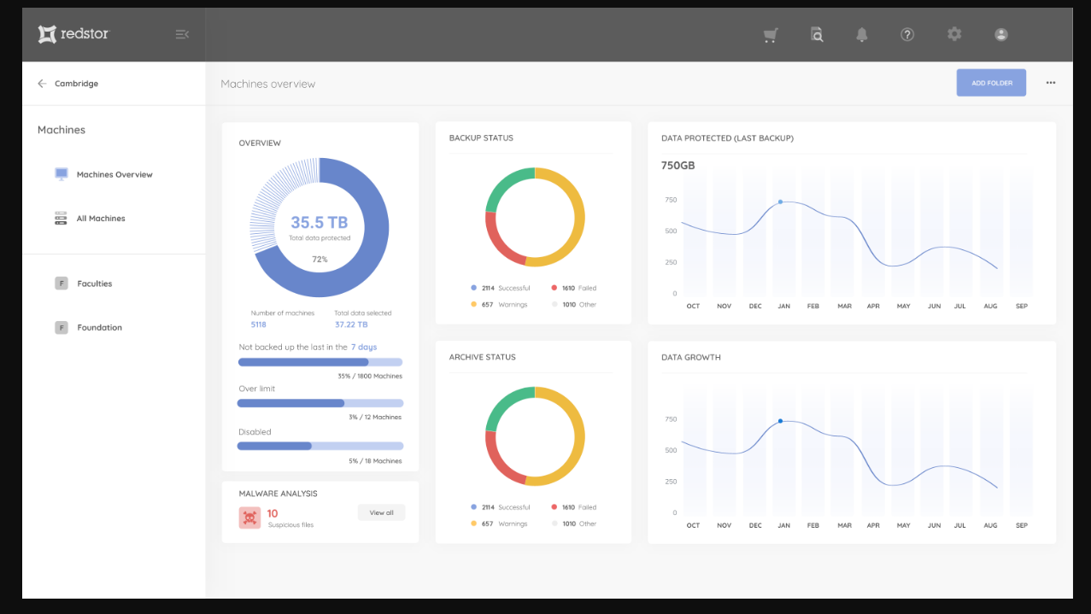Viewport: 1091px width, 614px height.
Task: Toggle the Warnings legend under Backup Status
Action: 502,304
